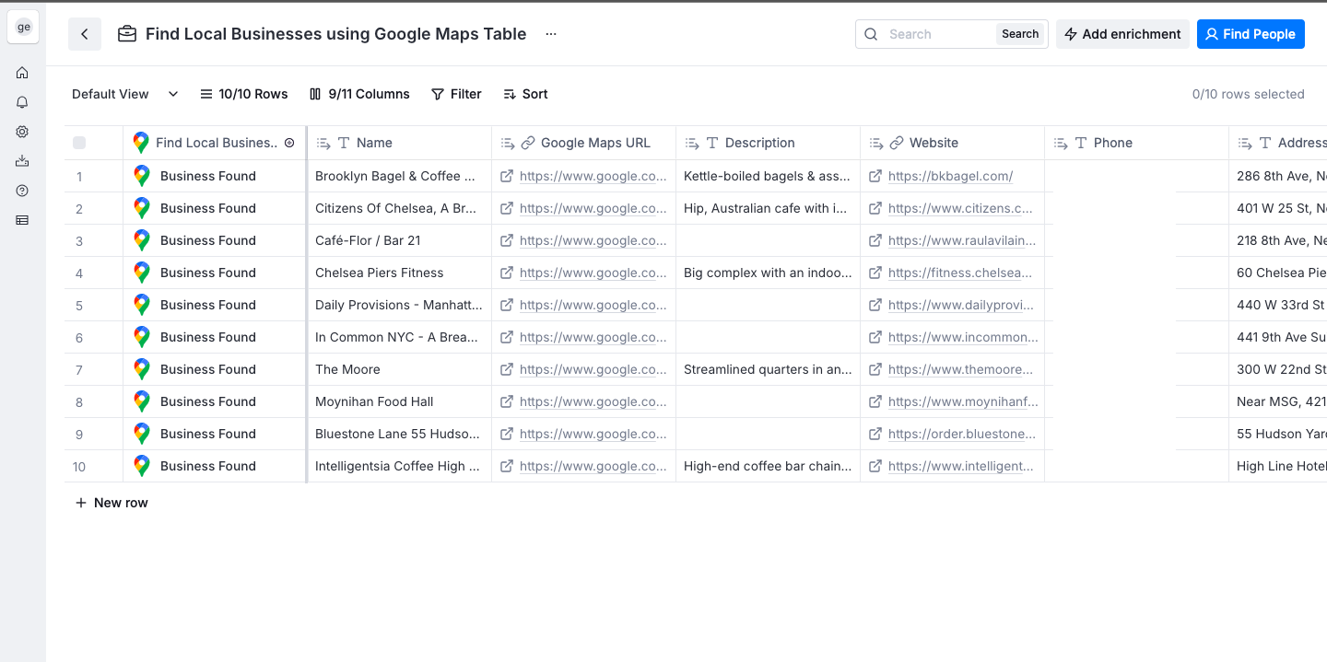Click the Add enrichment button

[1122, 34]
